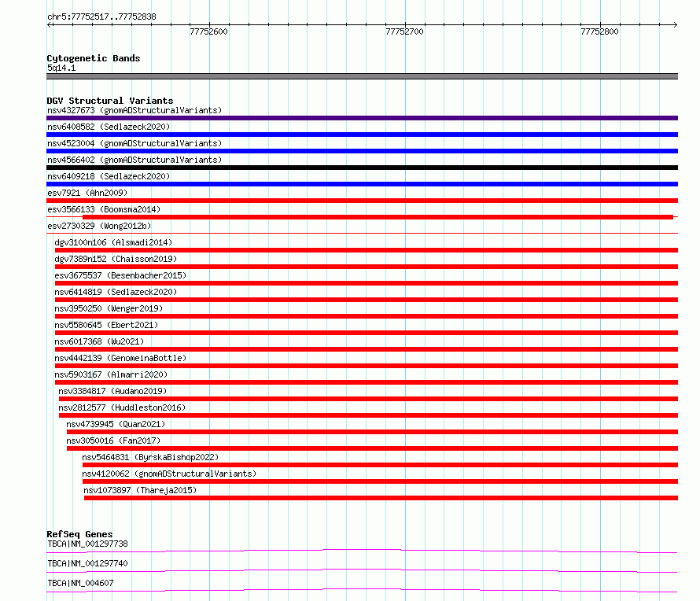Viewport: 700px width, 601px height.
Task: Open nsv4120062 (gnomADStructuralVariants) label
Action: (x=169, y=474)
